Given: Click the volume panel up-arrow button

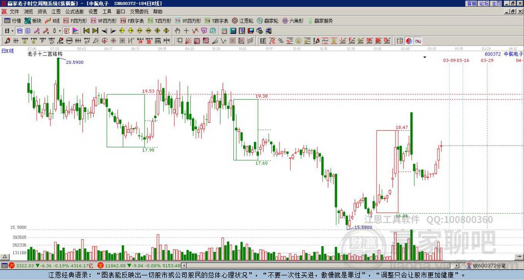Looking at the screenshot, I should 5,256.
